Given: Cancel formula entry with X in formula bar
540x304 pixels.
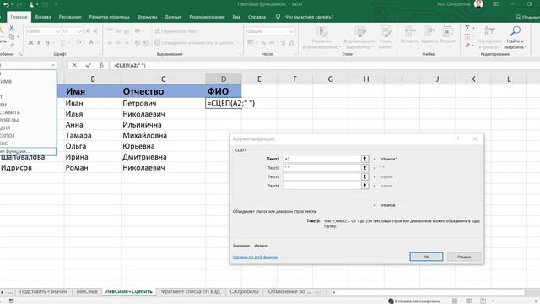Looking at the screenshot, I should click(x=74, y=65).
